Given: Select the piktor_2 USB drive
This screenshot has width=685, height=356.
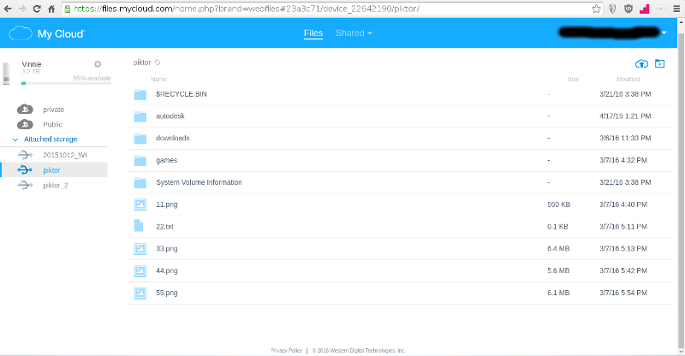Looking at the screenshot, I should click(57, 185).
